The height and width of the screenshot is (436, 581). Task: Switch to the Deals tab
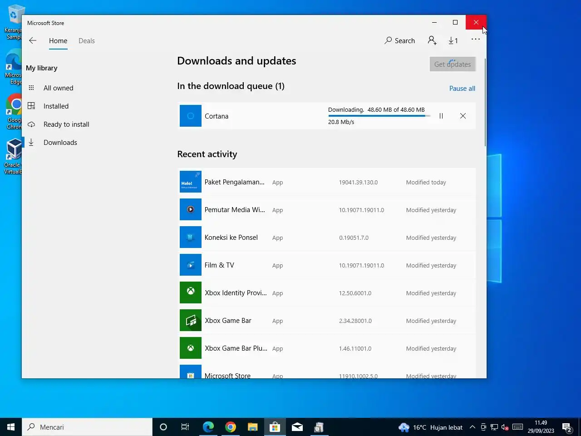87,41
